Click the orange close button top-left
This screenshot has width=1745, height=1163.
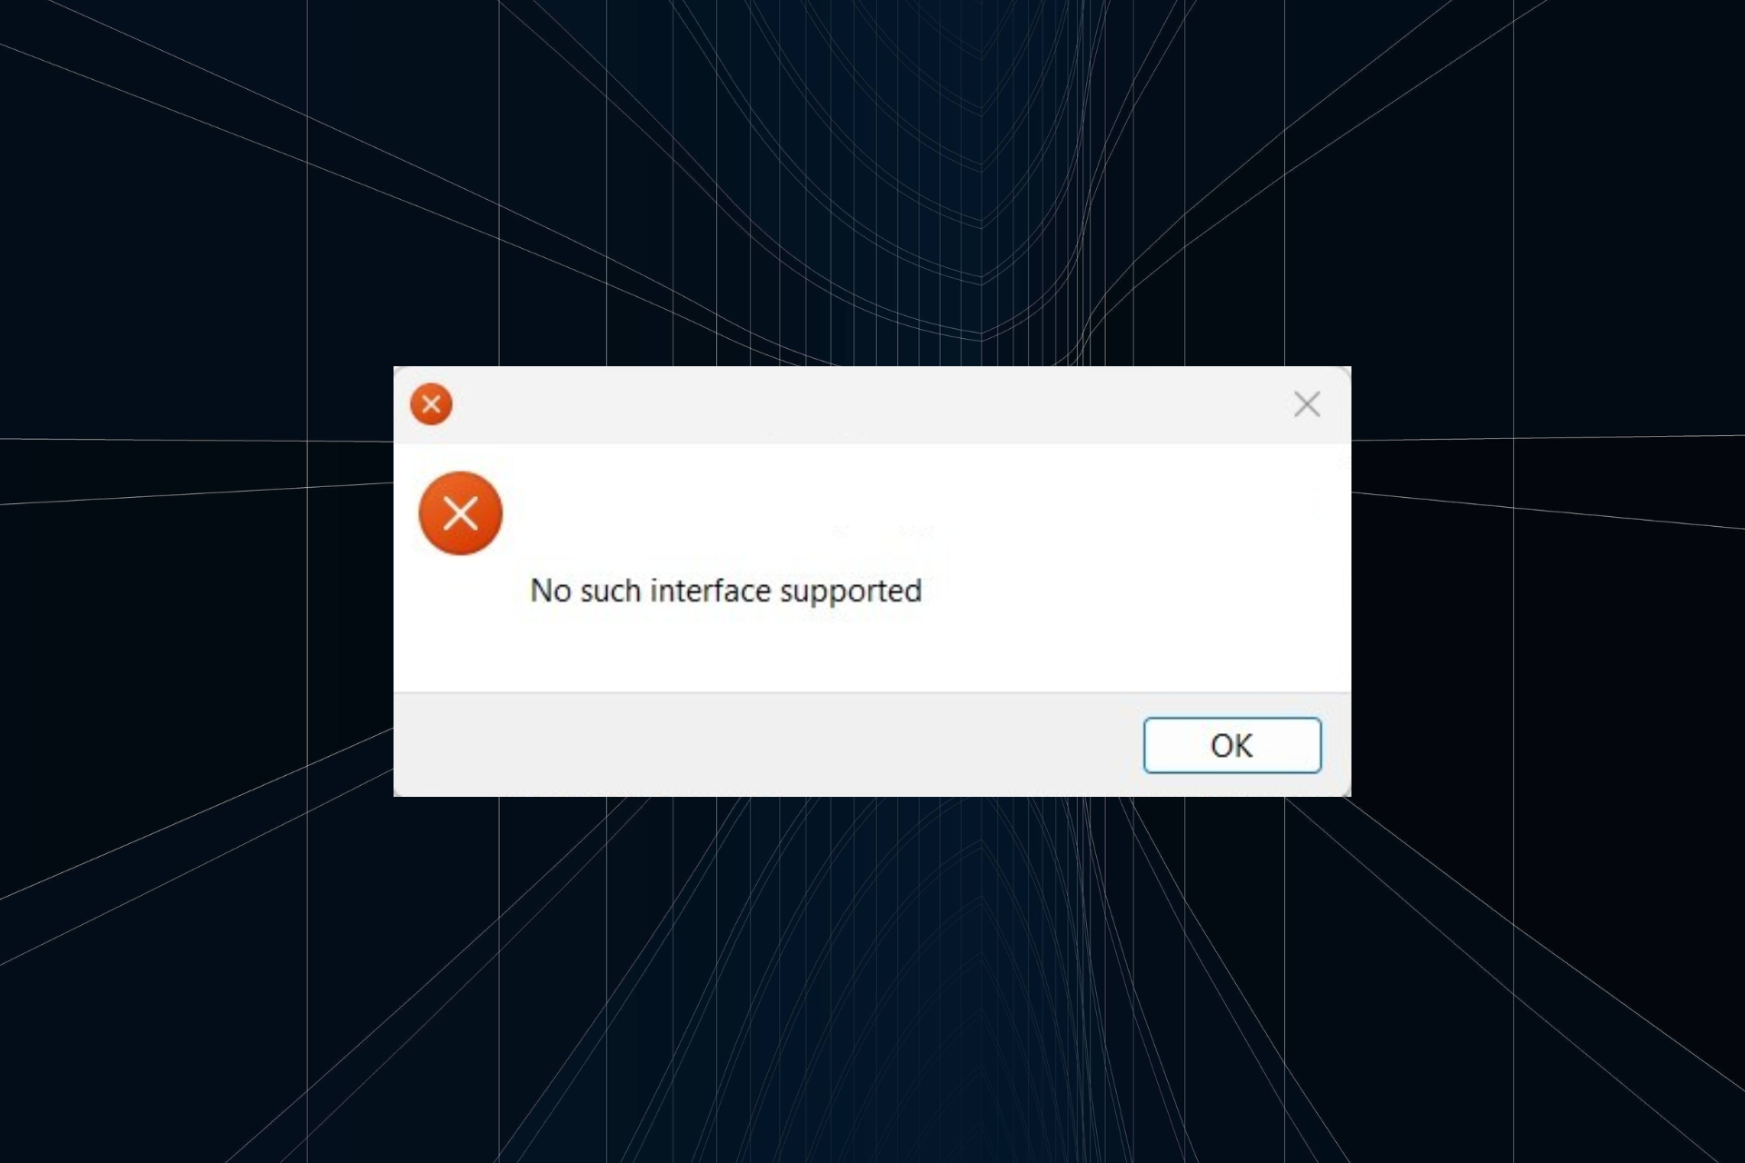(431, 403)
